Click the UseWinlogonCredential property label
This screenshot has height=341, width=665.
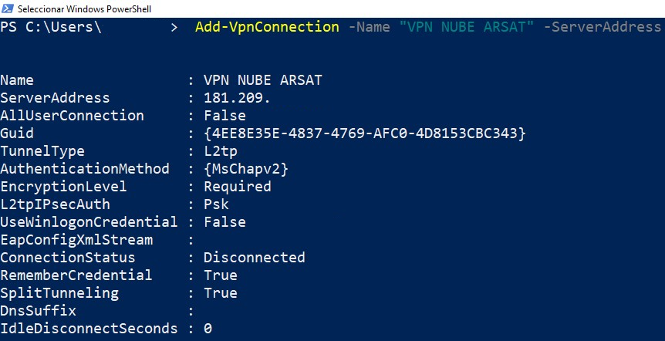[89, 222]
